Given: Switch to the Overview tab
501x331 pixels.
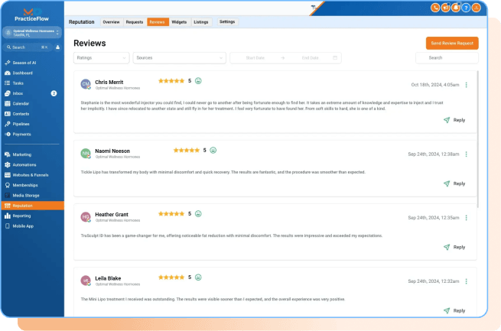Looking at the screenshot, I should point(111,22).
